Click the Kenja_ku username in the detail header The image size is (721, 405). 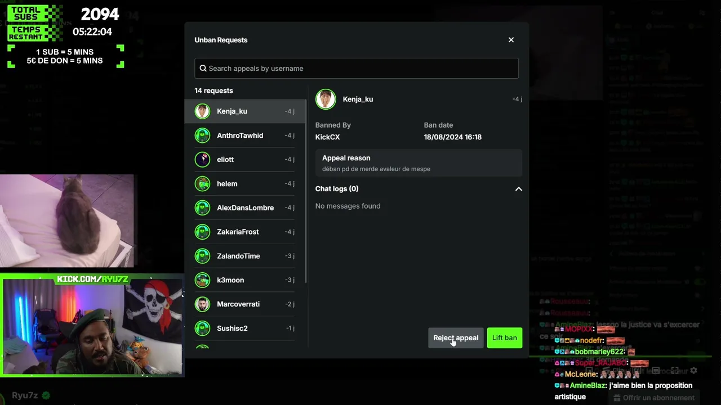(358, 100)
